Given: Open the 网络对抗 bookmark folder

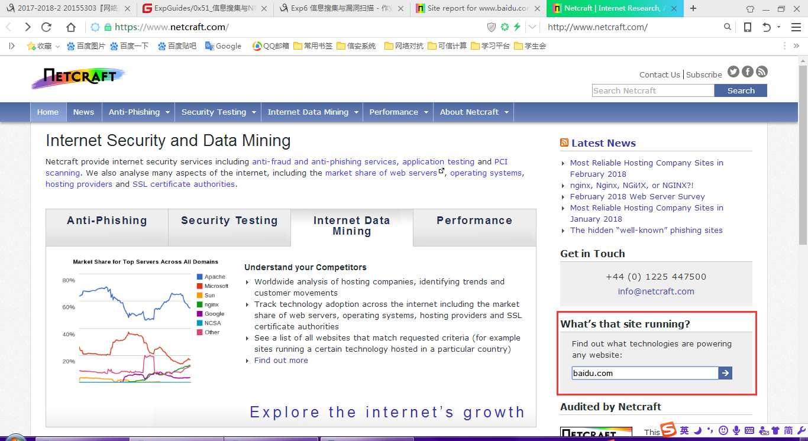Looking at the screenshot, I should tap(404, 46).
